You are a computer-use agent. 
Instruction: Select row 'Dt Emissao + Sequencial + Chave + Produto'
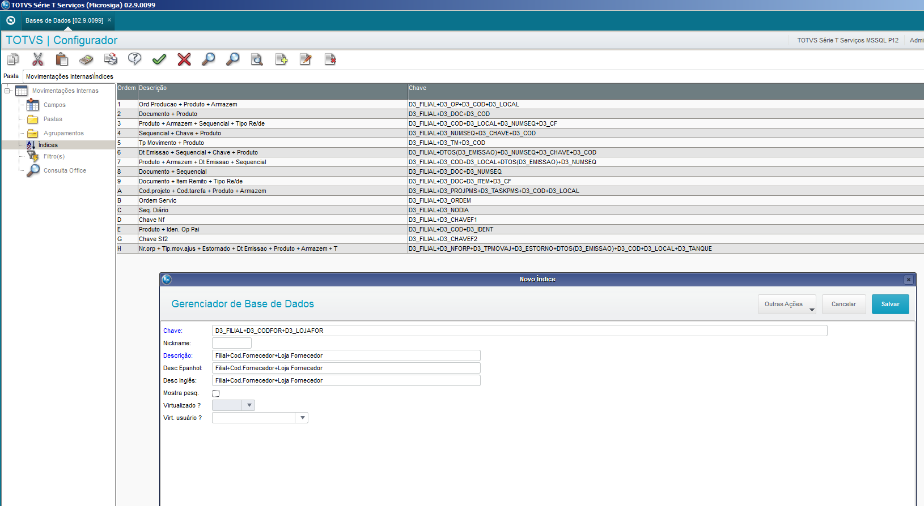pyautogui.click(x=520, y=152)
